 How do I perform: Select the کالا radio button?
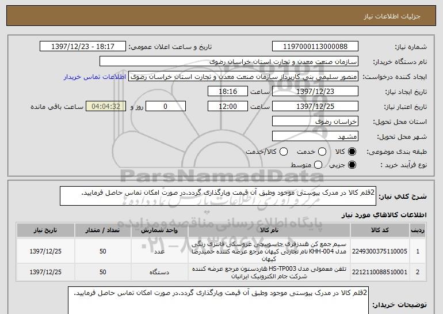click(x=352, y=152)
